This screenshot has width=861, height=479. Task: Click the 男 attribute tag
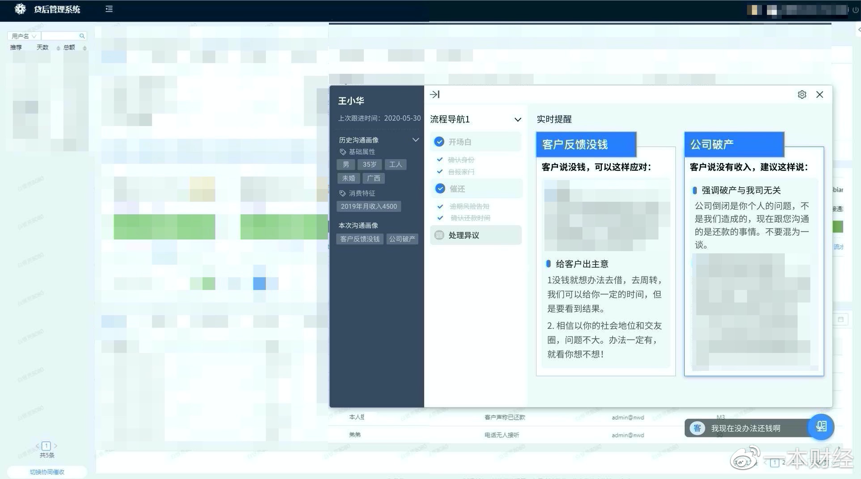click(345, 164)
